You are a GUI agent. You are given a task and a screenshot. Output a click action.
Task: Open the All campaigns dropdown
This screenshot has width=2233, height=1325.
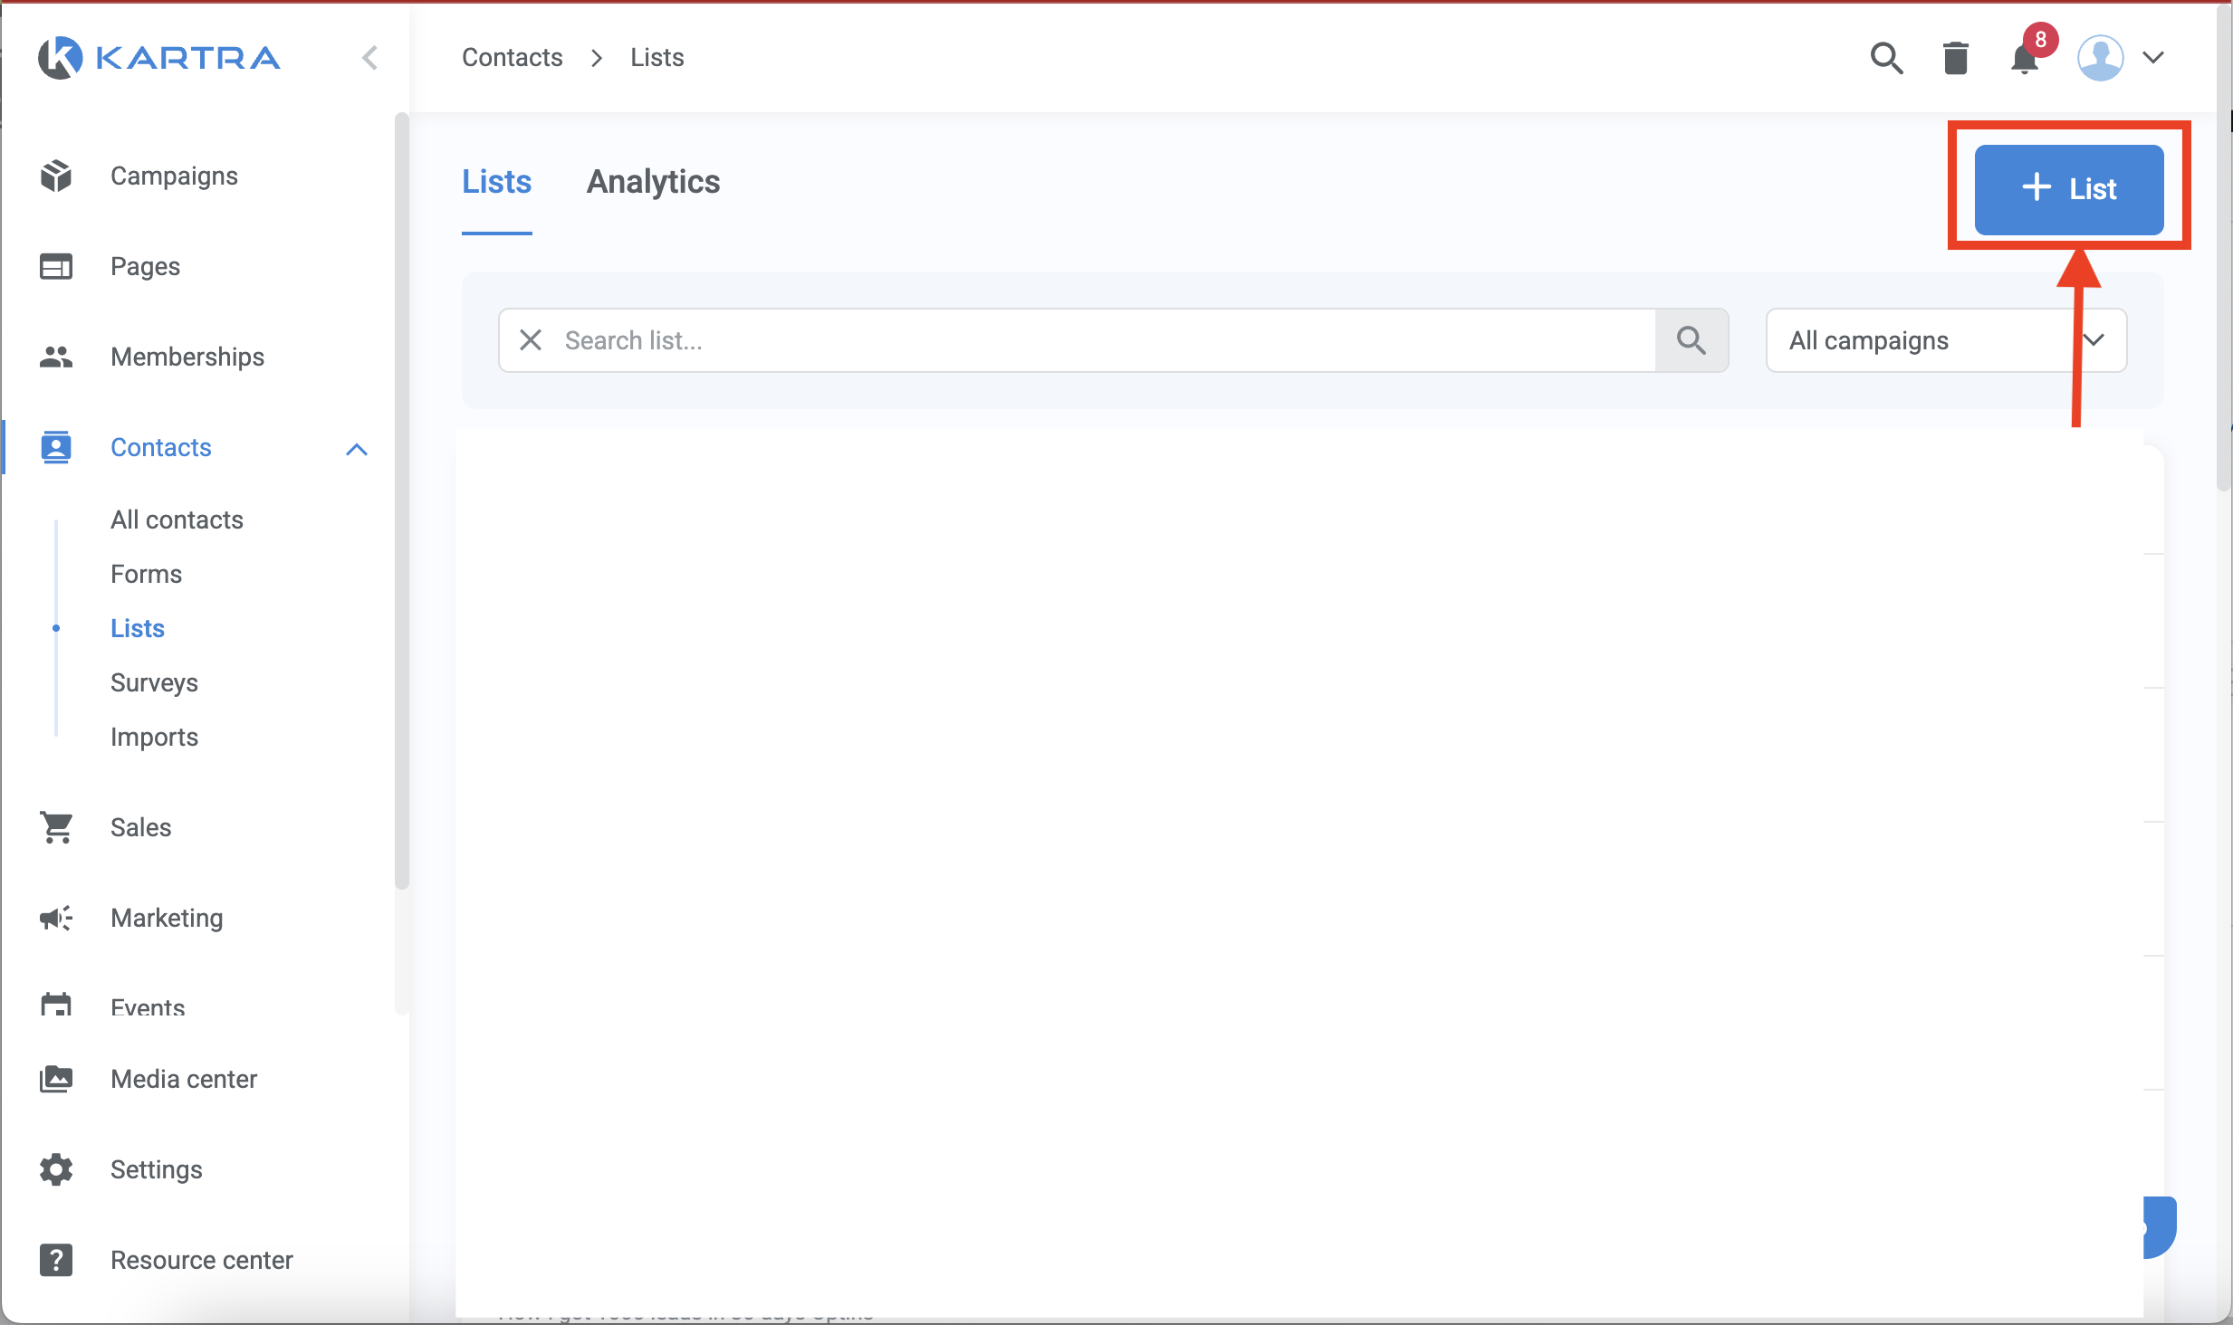1945,340
